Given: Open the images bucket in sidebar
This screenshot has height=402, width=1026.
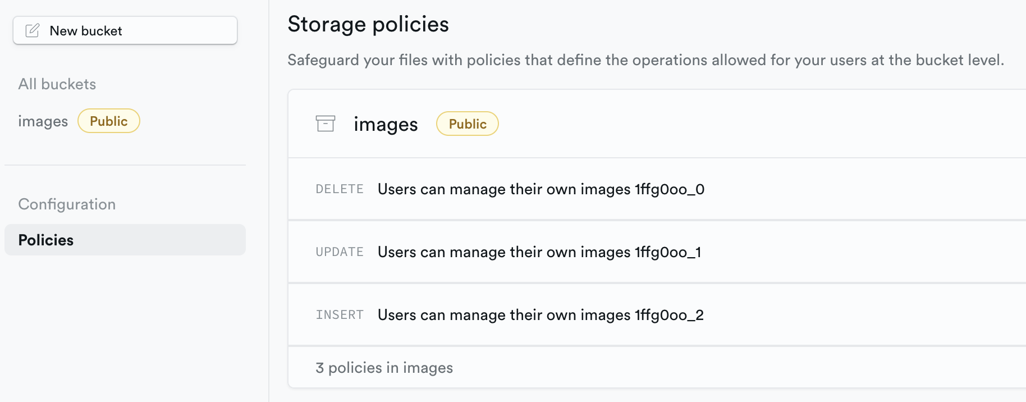Looking at the screenshot, I should pyautogui.click(x=43, y=121).
